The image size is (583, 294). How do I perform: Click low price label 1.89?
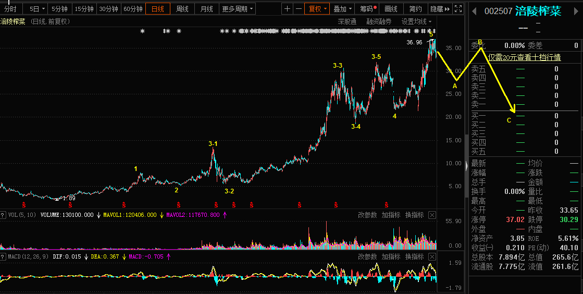coord(69,199)
